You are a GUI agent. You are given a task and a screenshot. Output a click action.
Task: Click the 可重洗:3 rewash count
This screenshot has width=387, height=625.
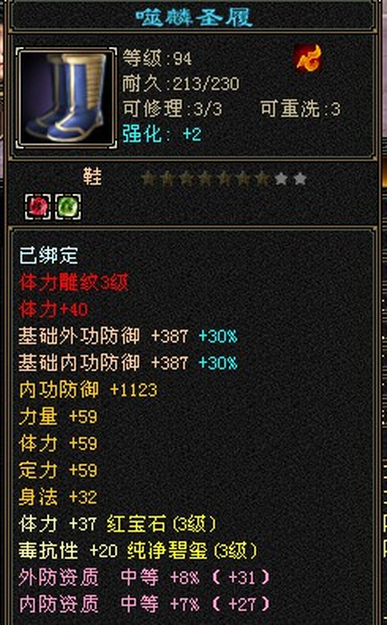point(300,109)
